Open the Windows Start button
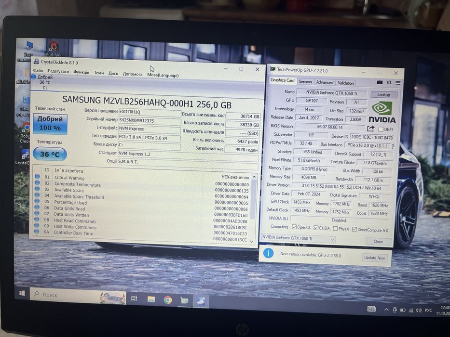The image size is (450, 337). click(x=22, y=293)
